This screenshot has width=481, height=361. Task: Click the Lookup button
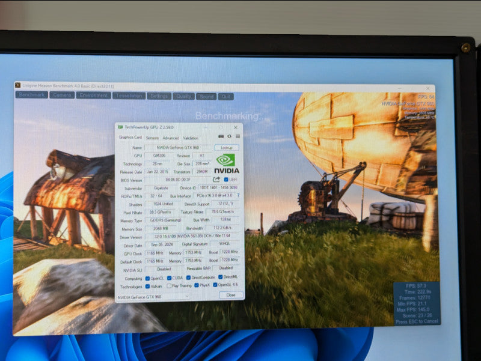point(227,148)
